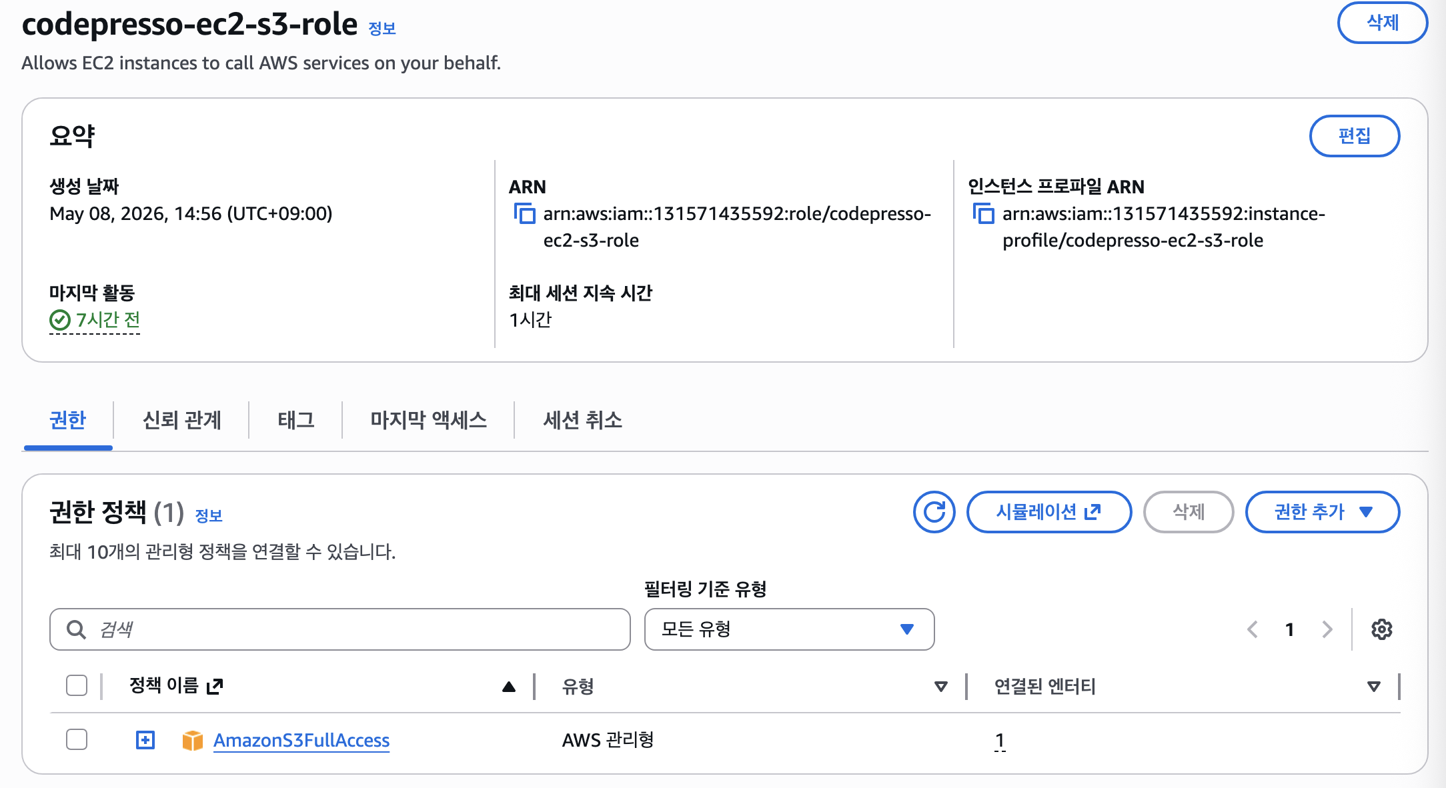Click the green check icon by 마지막 활동
The image size is (1446, 788).
click(x=60, y=321)
